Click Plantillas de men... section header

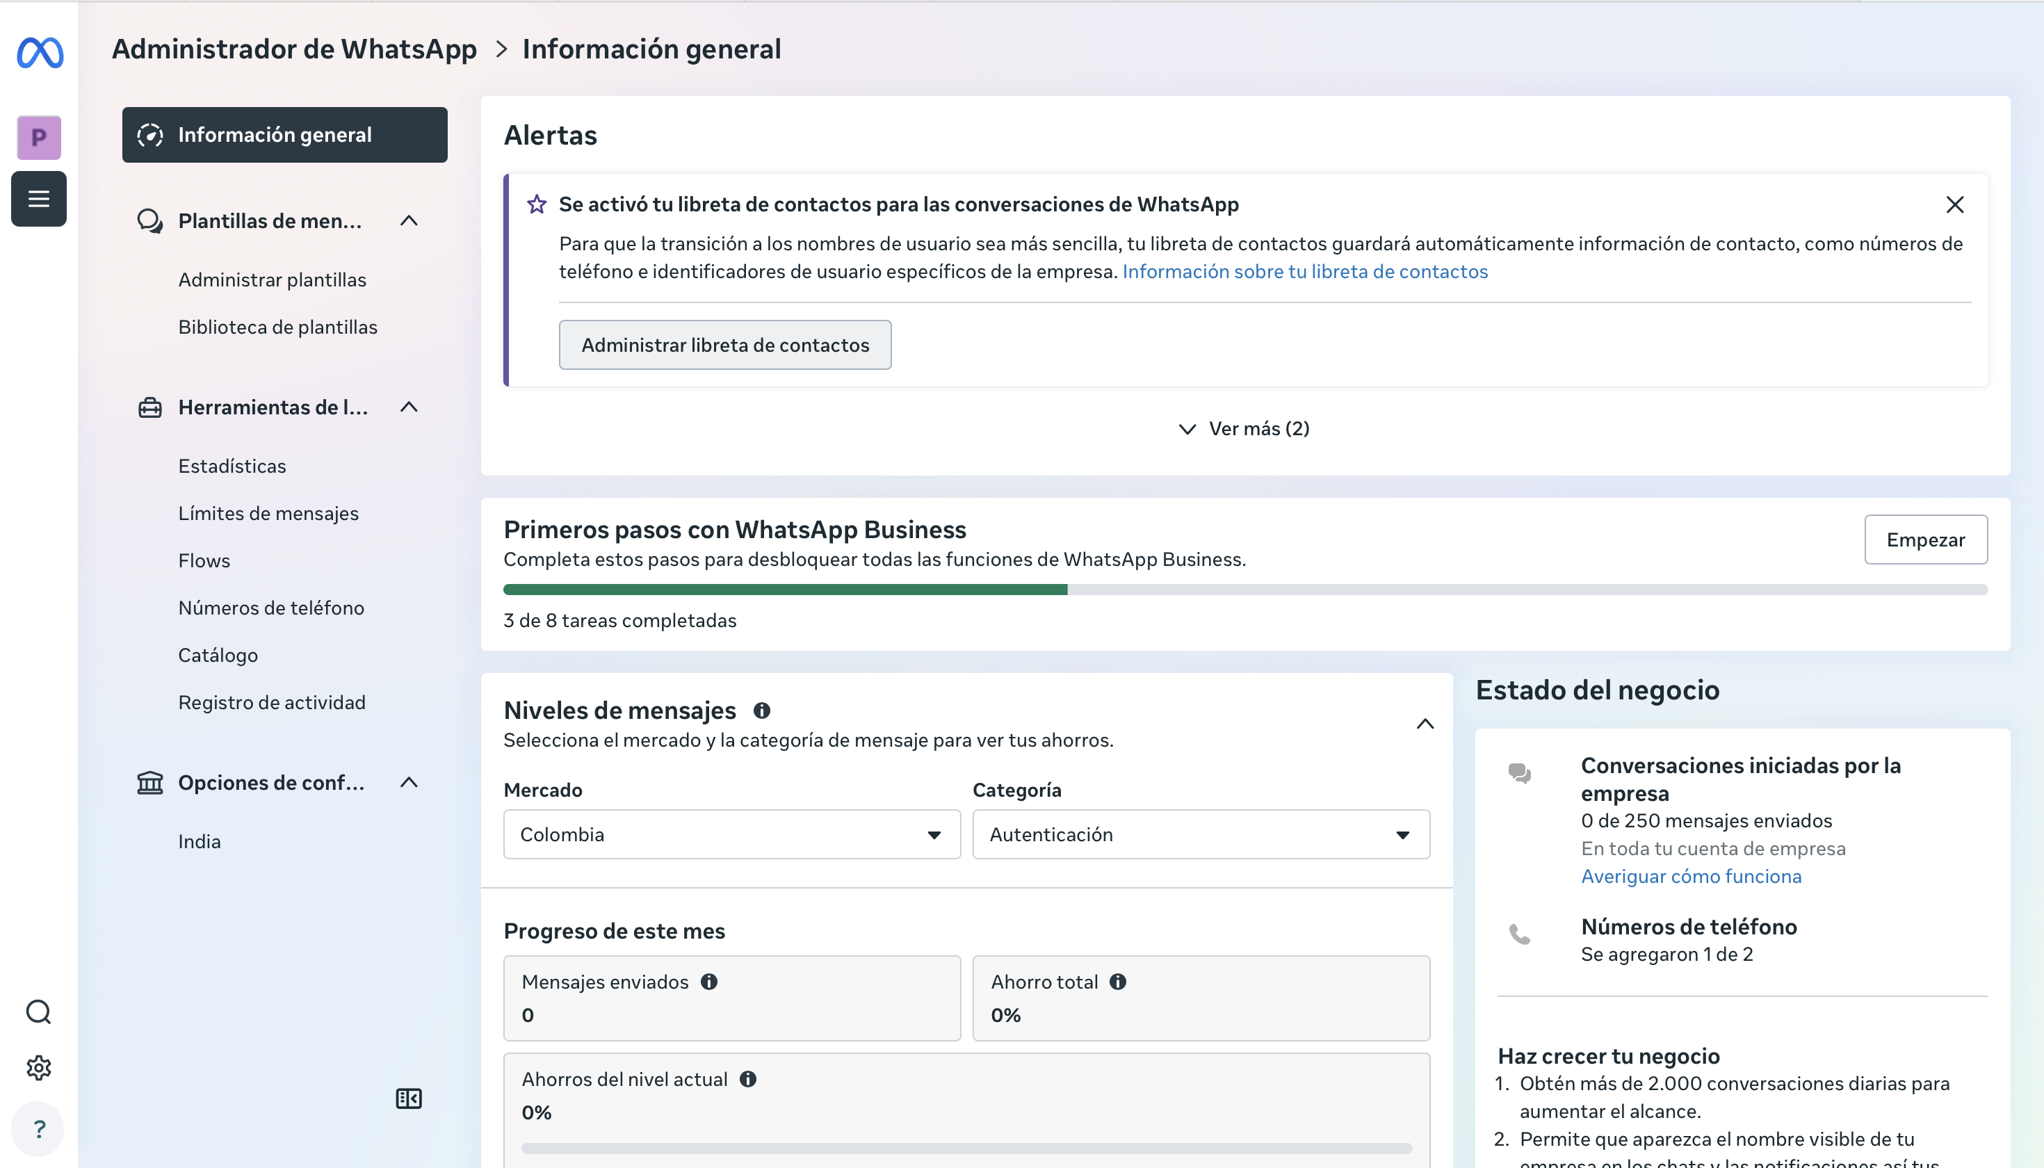[270, 220]
